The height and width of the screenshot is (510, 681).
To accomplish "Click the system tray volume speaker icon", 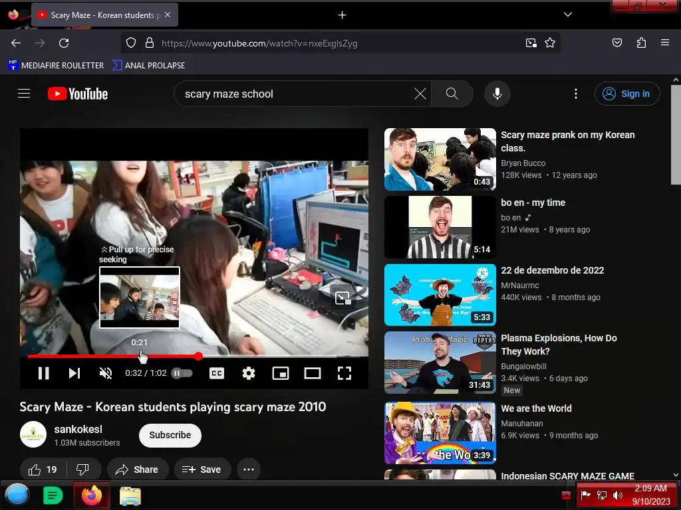I will pos(617,495).
